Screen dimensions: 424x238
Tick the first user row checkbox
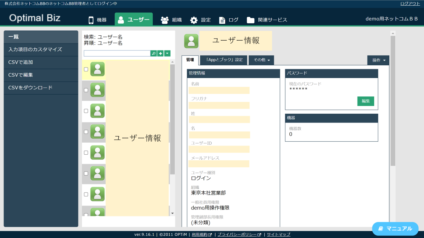(86, 69)
